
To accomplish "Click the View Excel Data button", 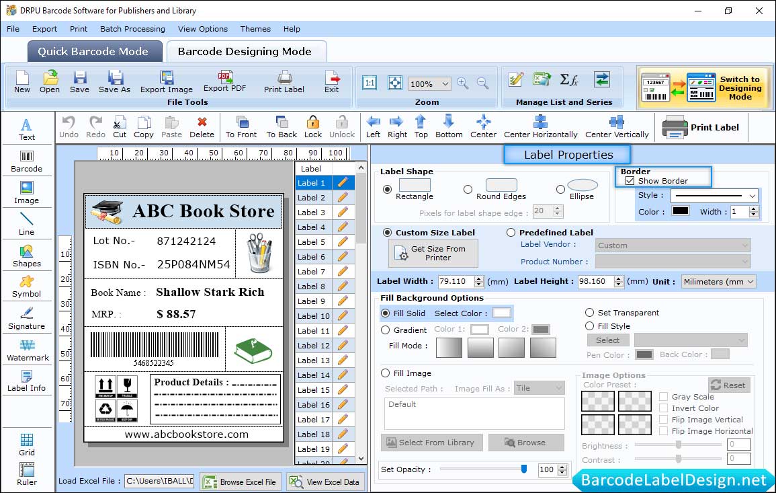I will [325, 482].
